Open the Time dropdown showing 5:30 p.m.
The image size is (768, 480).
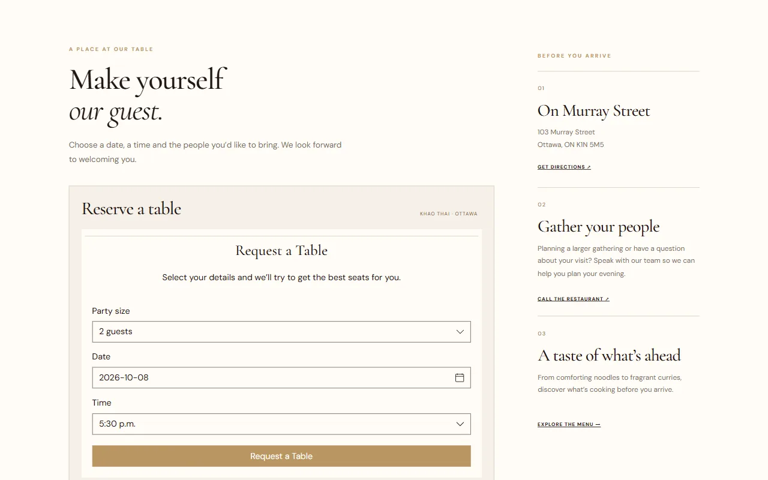click(281, 424)
